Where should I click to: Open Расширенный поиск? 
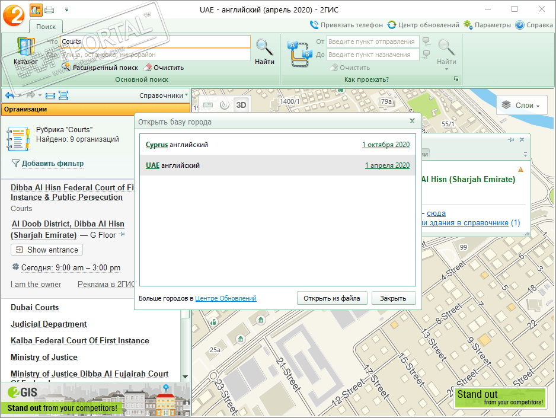(100, 68)
